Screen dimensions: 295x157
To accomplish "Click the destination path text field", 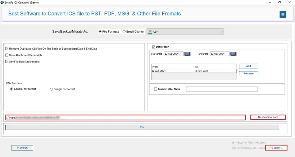I will (126, 117).
